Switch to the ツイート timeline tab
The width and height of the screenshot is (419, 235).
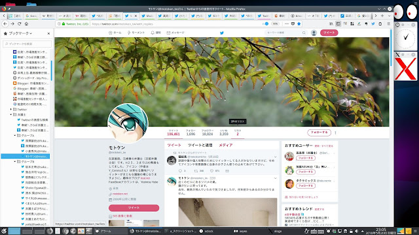point(174,145)
